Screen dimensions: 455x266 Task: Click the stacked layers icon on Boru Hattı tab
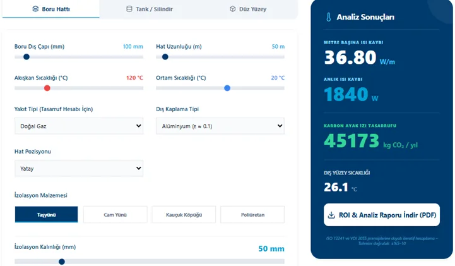click(35, 9)
